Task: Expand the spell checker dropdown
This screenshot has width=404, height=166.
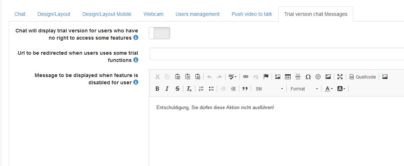Action: (x=232, y=77)
